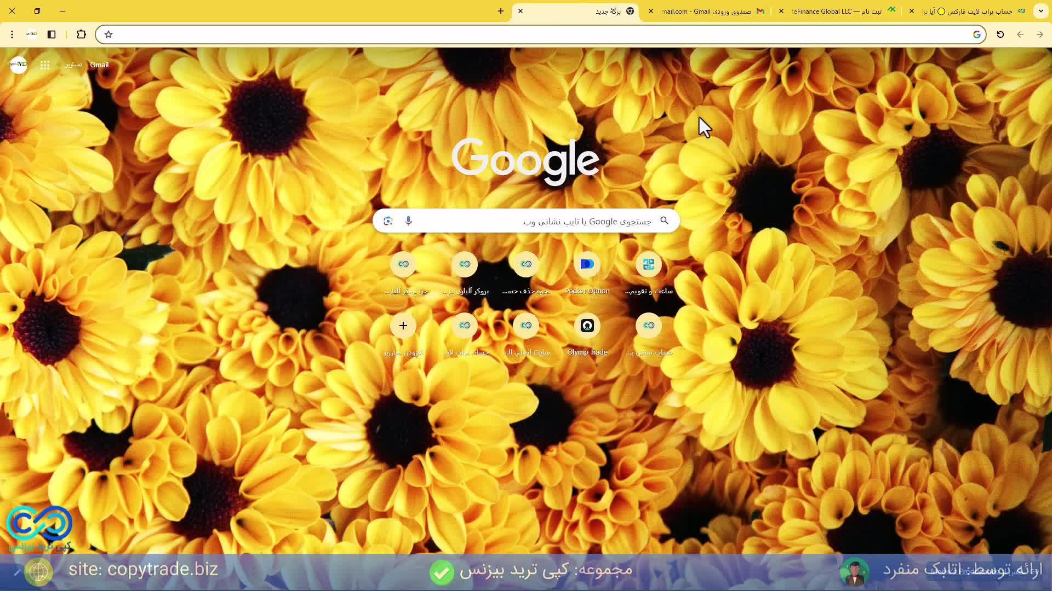The height and width of the screenshot is (591, 1052).
Task: Open the Olymp Trade shortcut
Action: click(587, 326)
